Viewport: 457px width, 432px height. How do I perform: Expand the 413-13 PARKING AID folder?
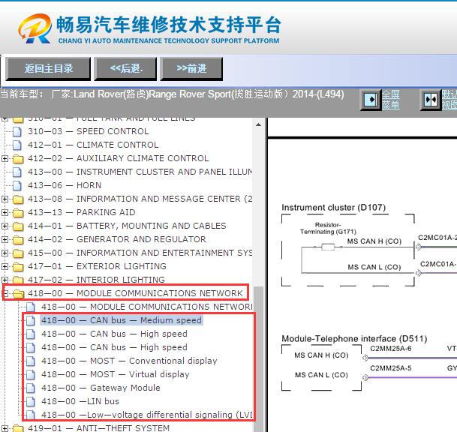click(5, 212)
